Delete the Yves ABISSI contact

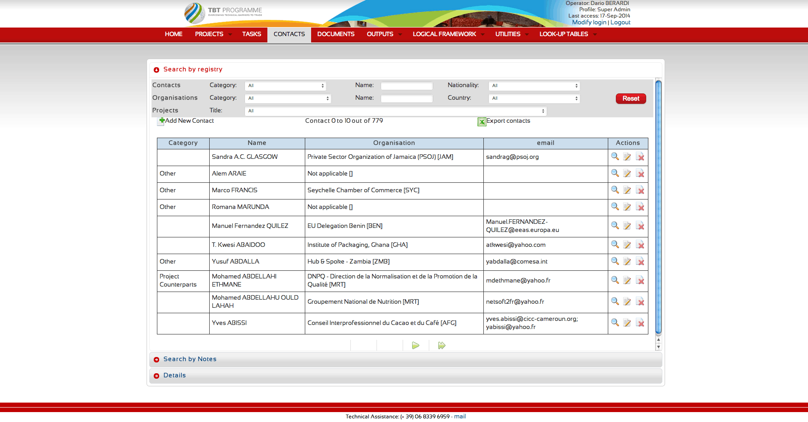tap(640, 323)
